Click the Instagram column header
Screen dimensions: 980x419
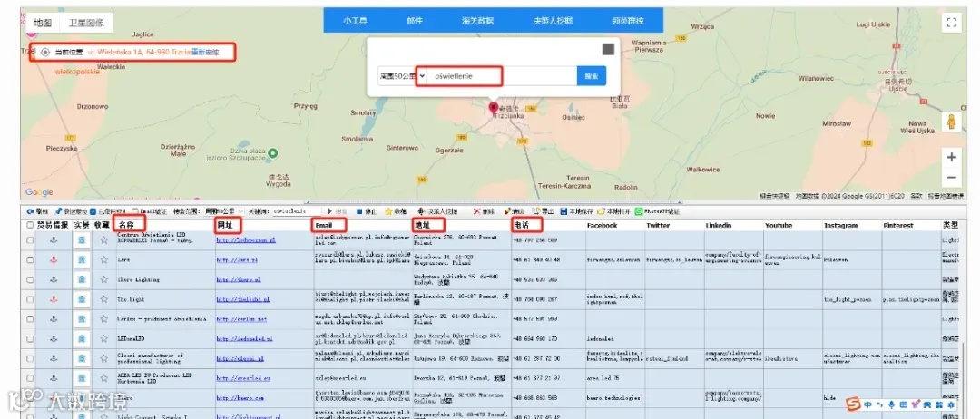click(840, 225)
